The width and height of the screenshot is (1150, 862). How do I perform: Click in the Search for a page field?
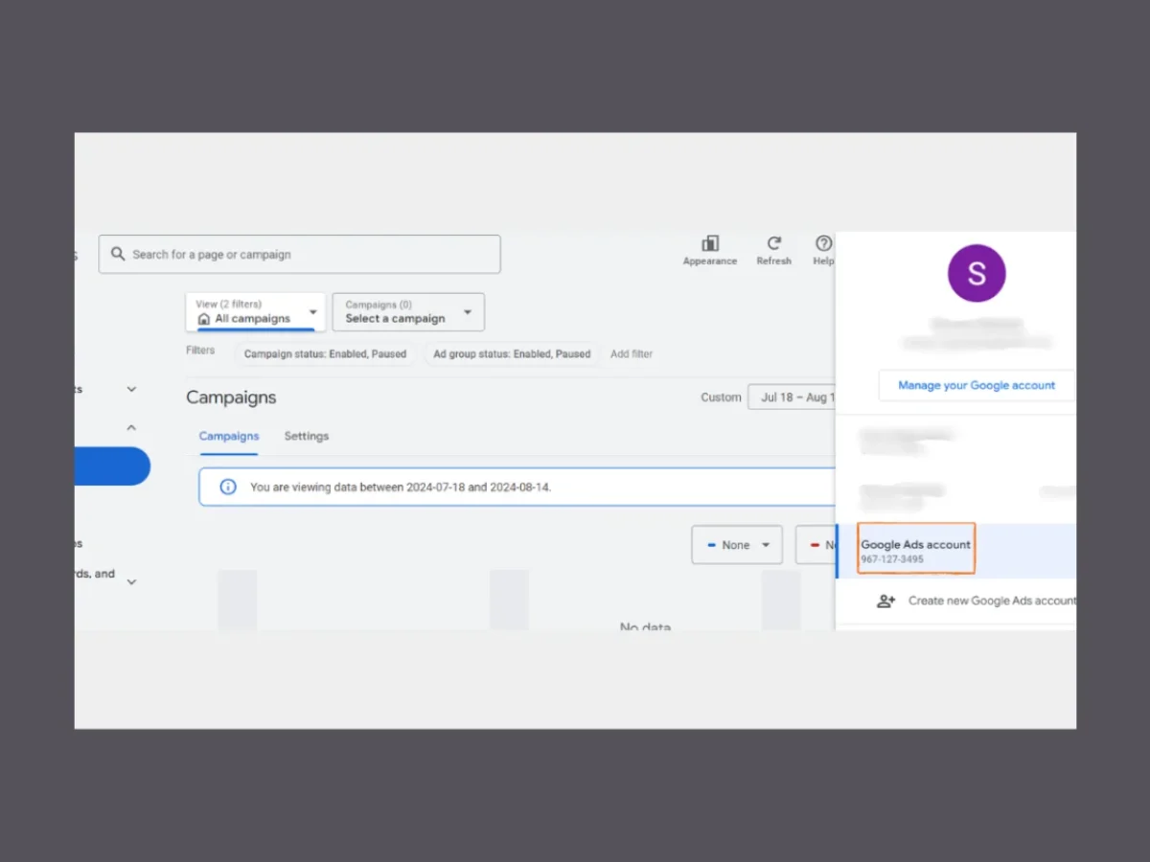click(x=307, y=255)
